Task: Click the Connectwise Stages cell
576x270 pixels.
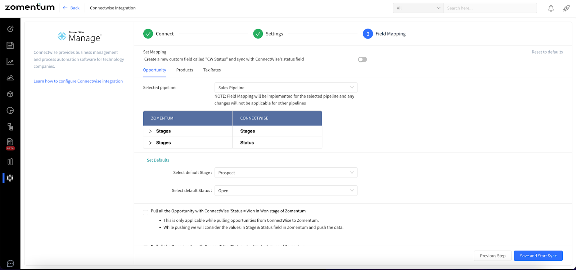Action: (x=277, y=131)
